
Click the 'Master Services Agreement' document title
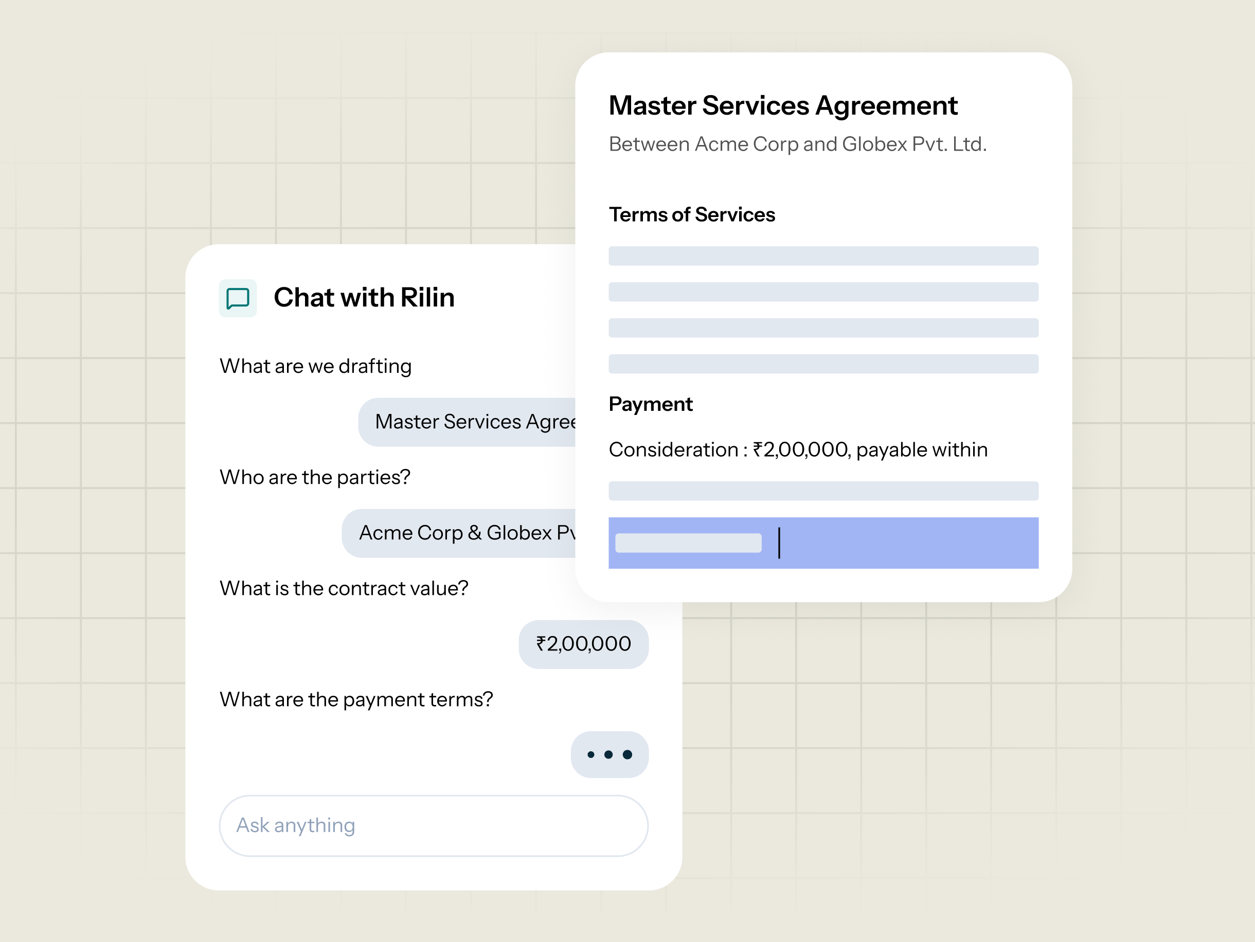(x=783, y=106)
